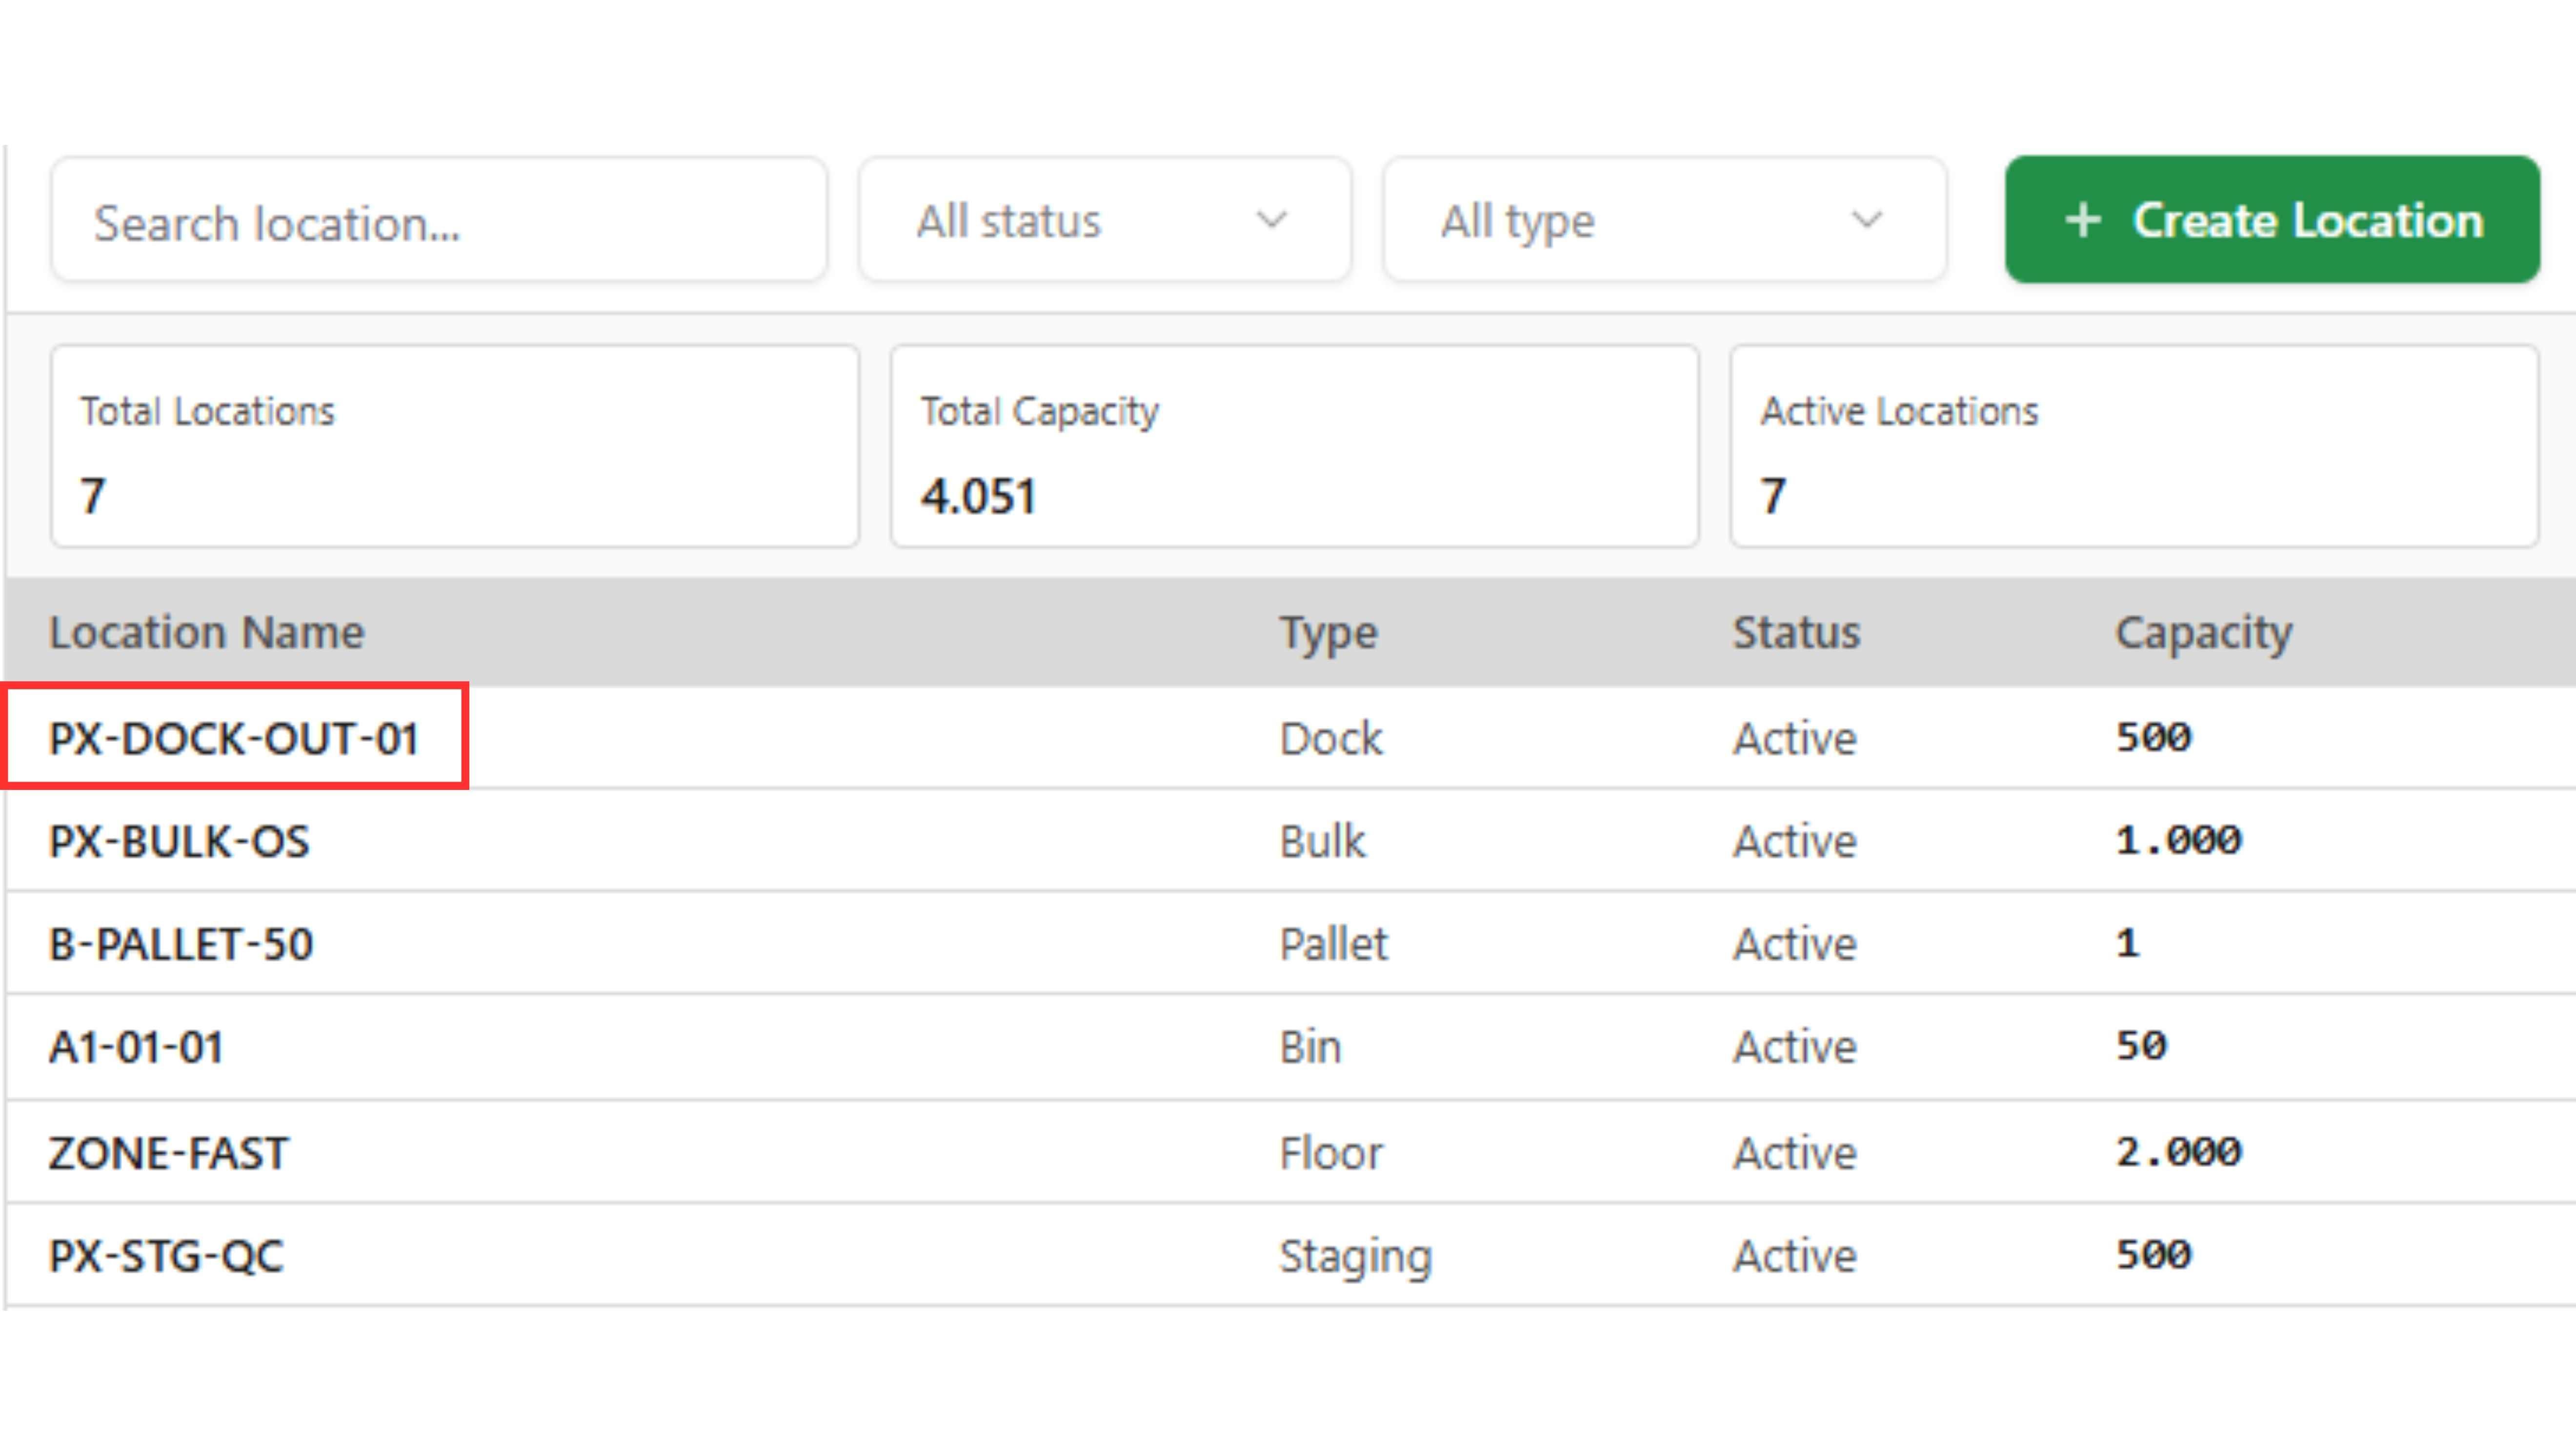The height and width of the screenshot is (1449, 2576).
Task: Select the B-PALLET-50 location row
Action: [x=181, y=944]
